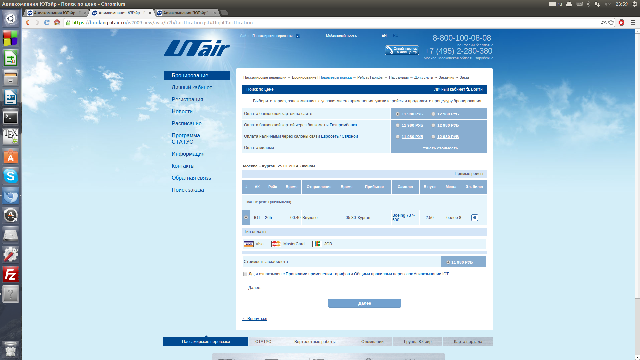Click the browser back arrow
Viewport: 640px width, 360px height.
click(x=28, y=22)
